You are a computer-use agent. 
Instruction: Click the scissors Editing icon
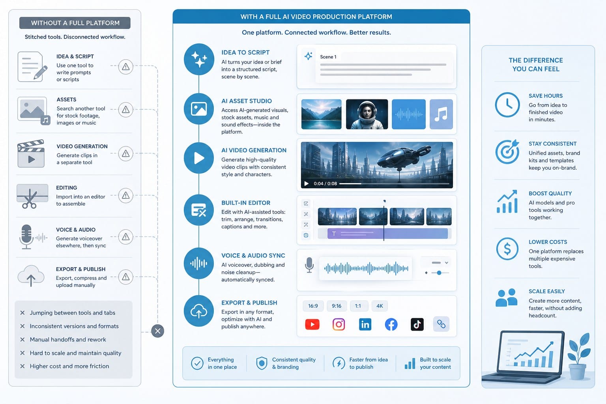[x=32, y=196]
